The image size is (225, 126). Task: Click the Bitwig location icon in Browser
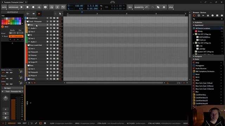pyautogui.click(x=196, y=31)
